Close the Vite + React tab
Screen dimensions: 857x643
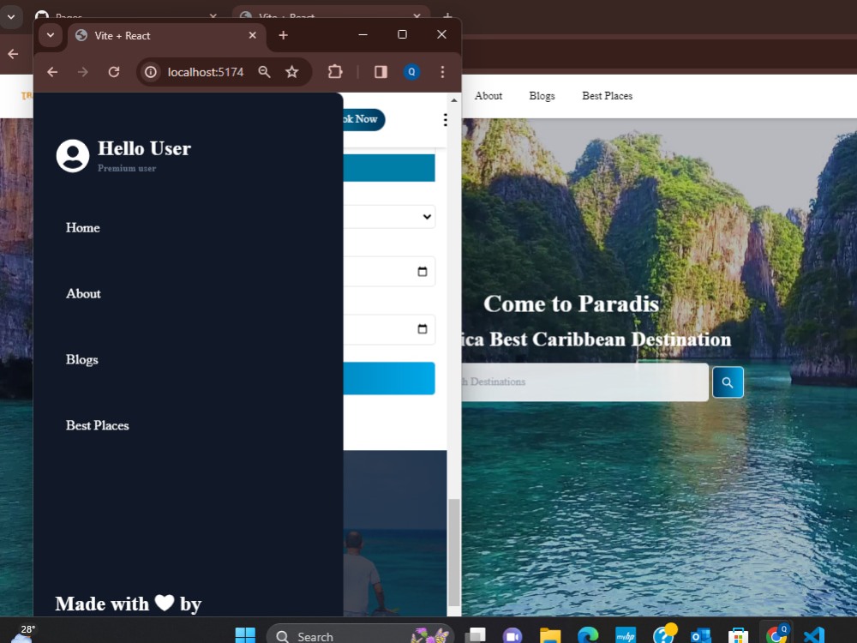tap(253, 35)
